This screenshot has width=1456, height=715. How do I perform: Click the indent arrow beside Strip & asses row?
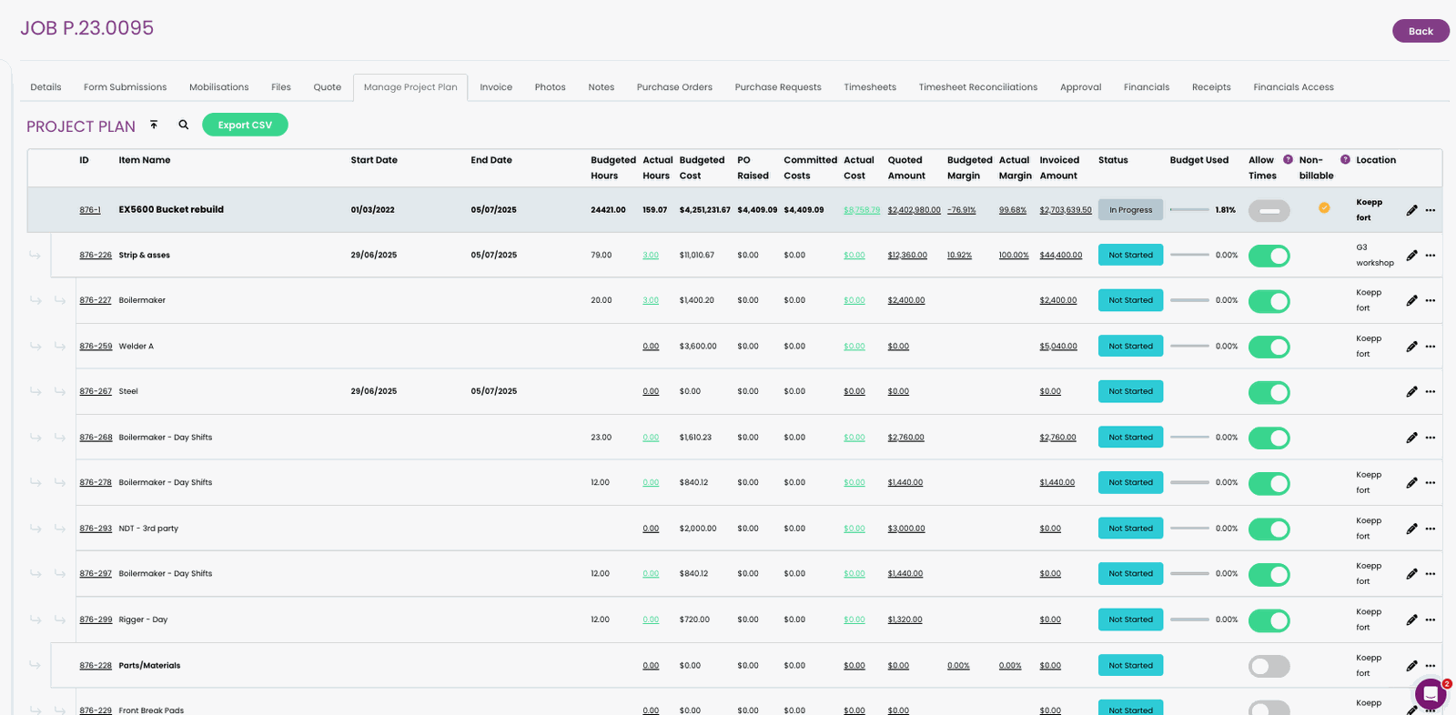(35, 255)
